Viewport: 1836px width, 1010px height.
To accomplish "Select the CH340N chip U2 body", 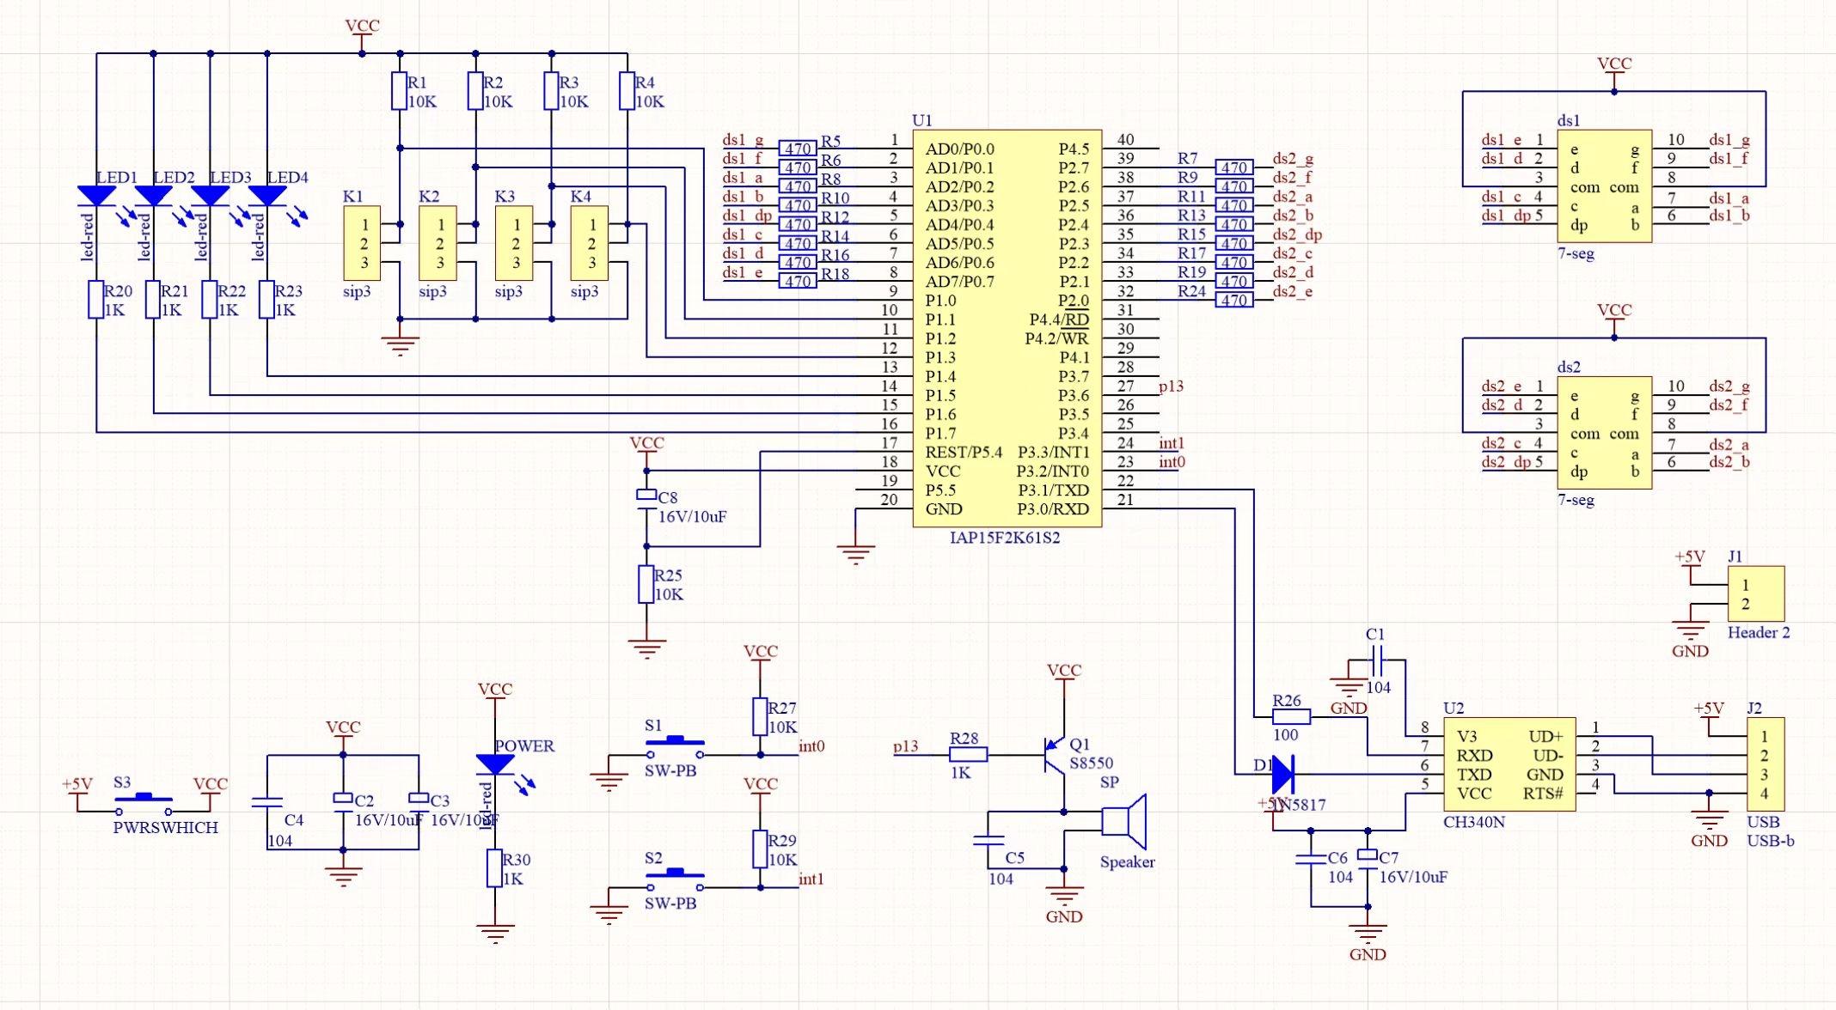I will point(1509,764).
